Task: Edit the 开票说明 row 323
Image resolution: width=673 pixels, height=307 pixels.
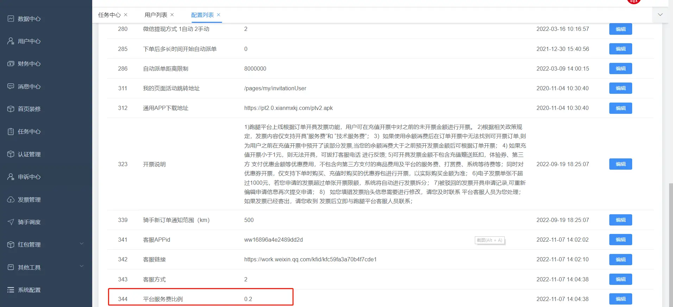Action: 621,164
